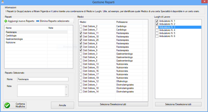This screenshot has height=112, width=208.
Task: Close the Gestione Reparti window
Action: [204, 2]
